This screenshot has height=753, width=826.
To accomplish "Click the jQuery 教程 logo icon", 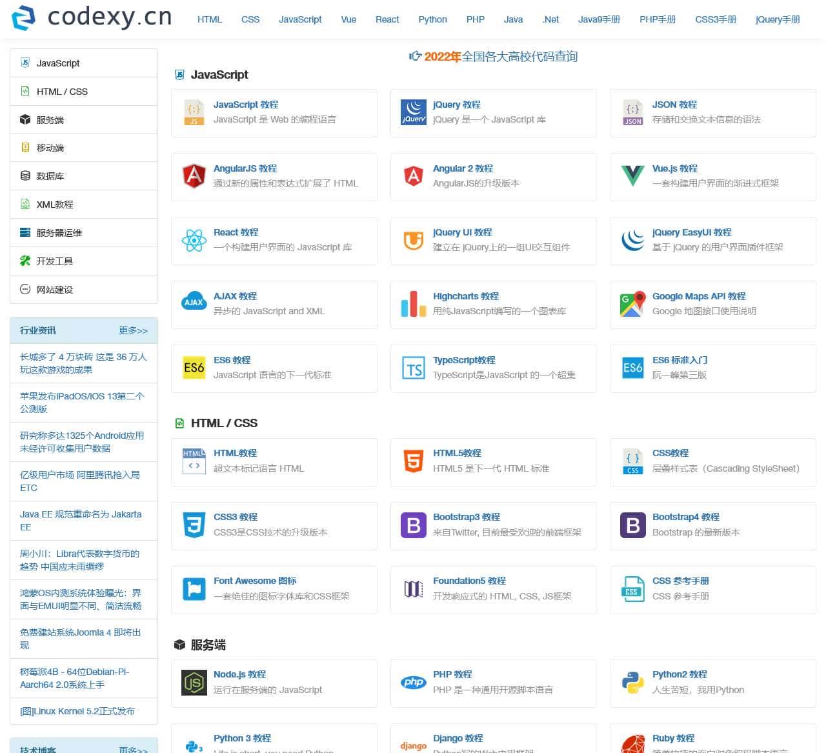I will pyautogui.click(x=414, y=112).
